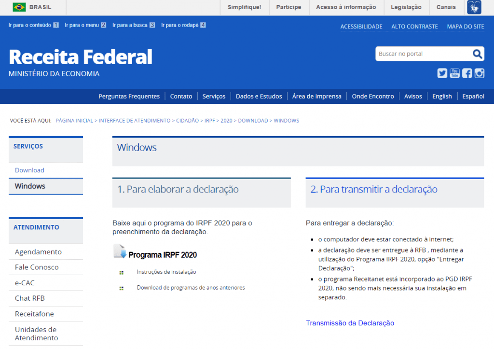This screenshot has height=349, width=494.
Task: Click heading 2. Para transmitir a declaração
Action: 374,189
